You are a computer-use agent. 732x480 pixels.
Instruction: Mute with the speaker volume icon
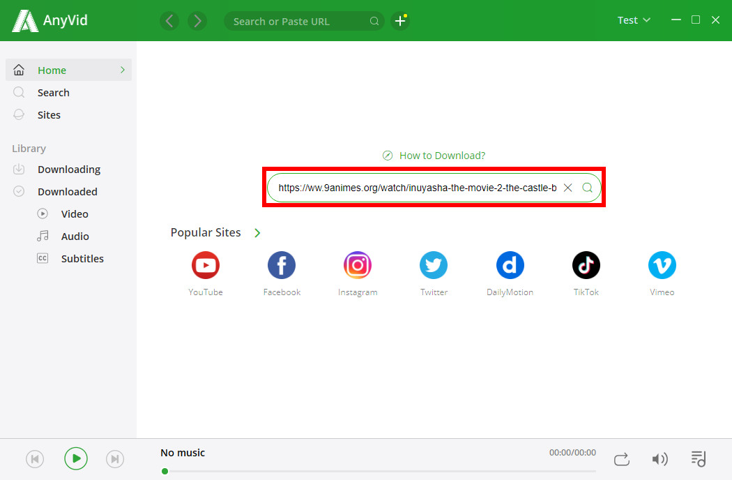(x=659, y=459)
